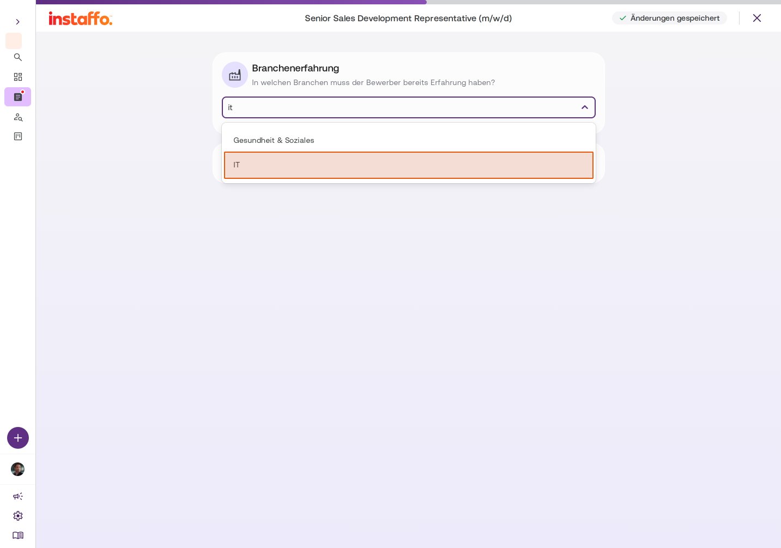Open the dashboard grid icon in sidebar
Image resolution: width=781 pixels, height=548 pixels.
click(18, 77)
